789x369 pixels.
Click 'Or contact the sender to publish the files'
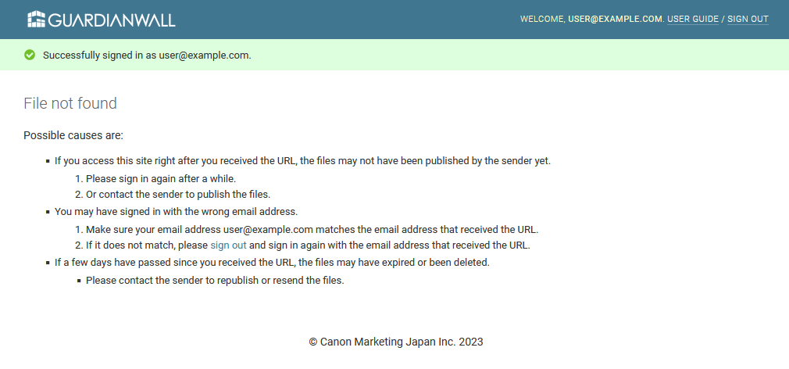click(177, 194)
